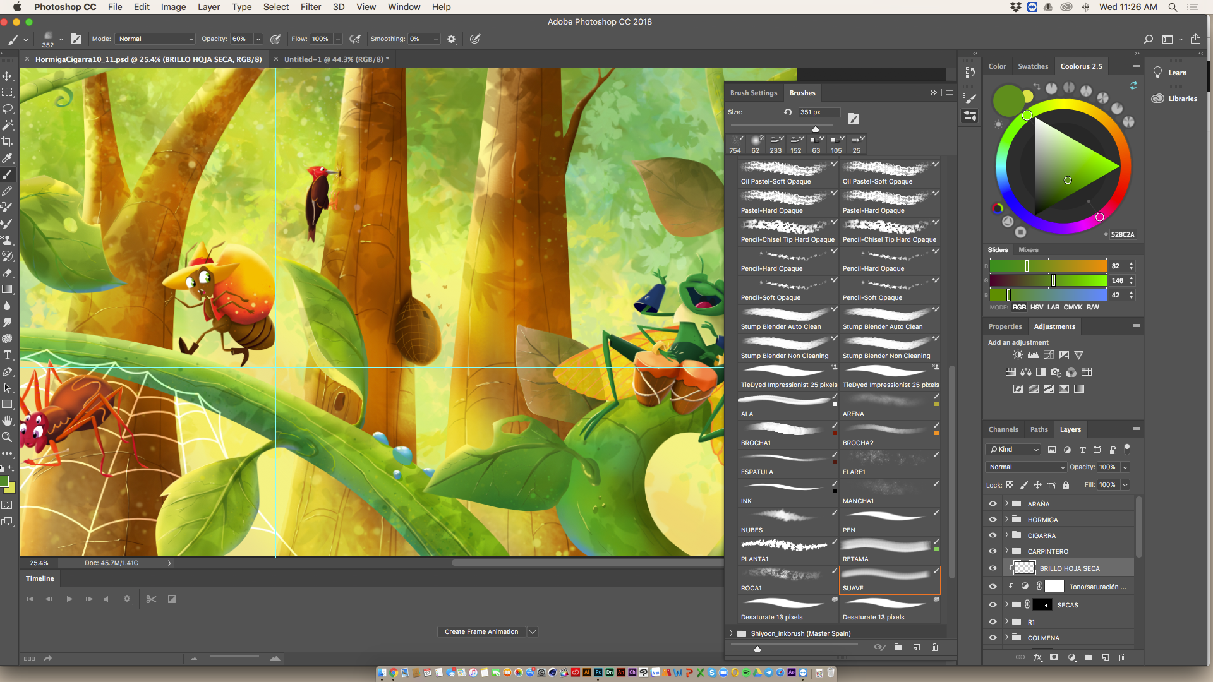Click the hex color value field
Screen dimensions: 1213x682
coord(1123,234)
